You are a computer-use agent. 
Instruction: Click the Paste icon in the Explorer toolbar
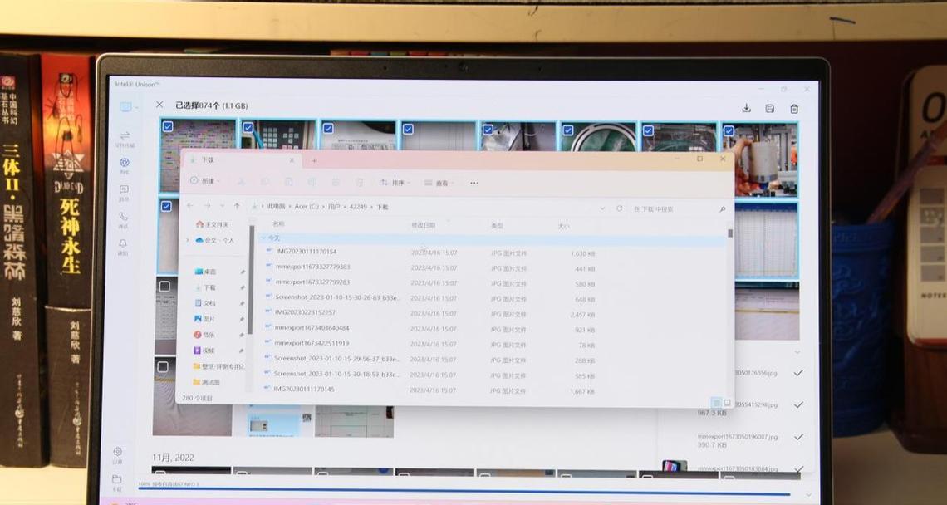(x=289, y=182)
